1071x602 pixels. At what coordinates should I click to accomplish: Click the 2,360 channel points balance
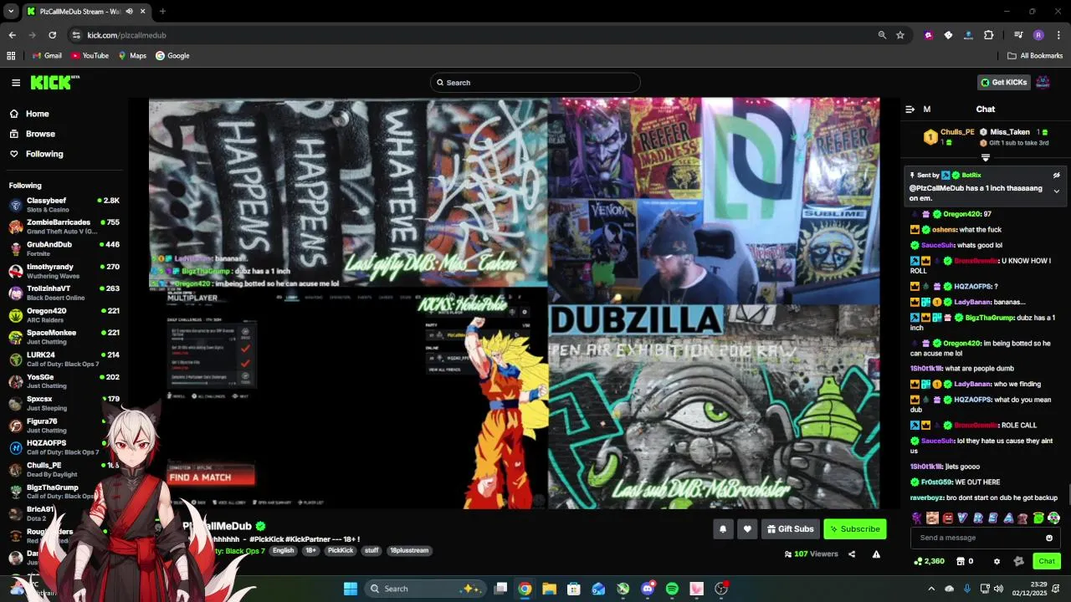pyautogui.click(x=929, y=561)
